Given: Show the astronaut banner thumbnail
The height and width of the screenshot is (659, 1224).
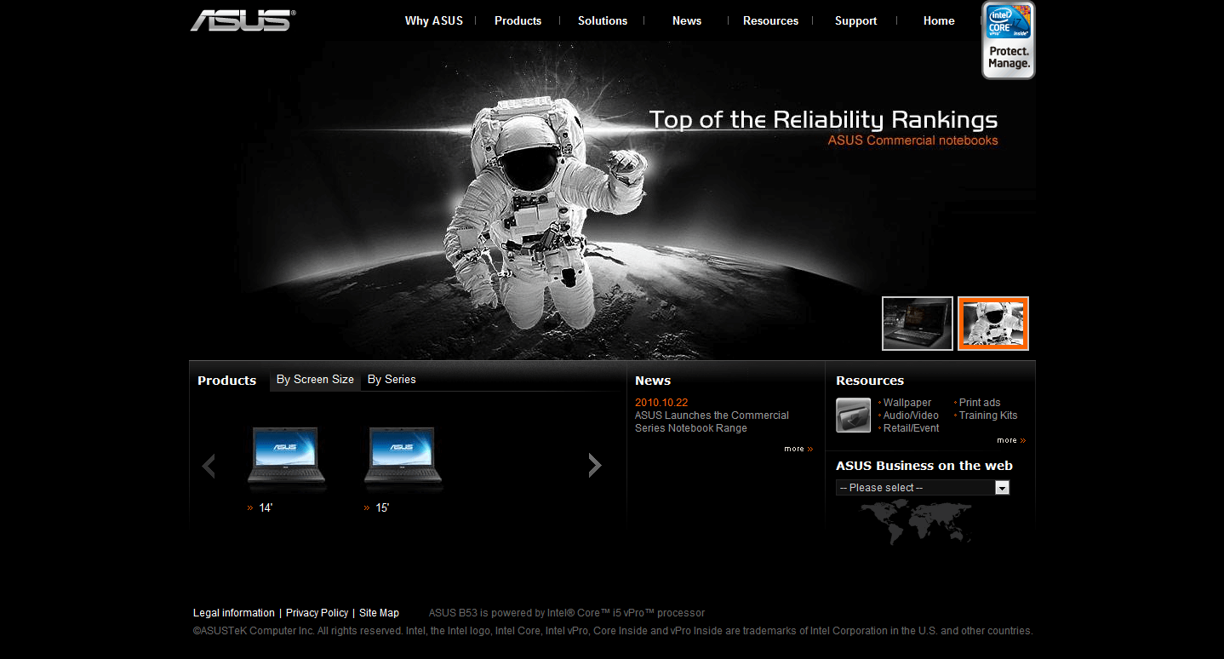Looking at the screenshot, I should 992,324.
